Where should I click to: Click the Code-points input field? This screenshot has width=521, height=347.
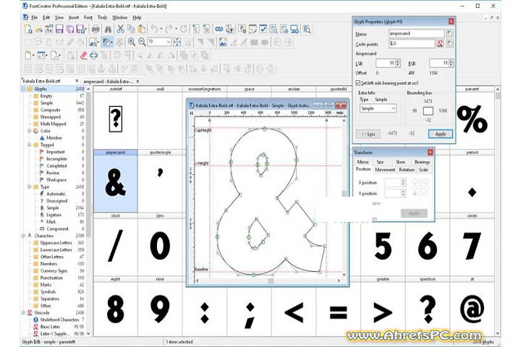click(x=412, y=43)
